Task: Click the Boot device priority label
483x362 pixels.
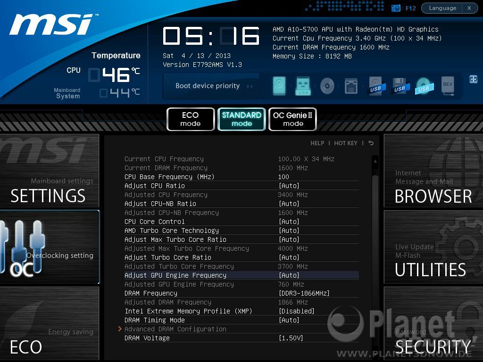Action: point(208,86)
